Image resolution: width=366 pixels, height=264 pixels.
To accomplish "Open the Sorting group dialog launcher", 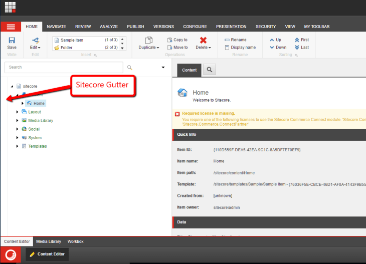I will [x=296, y=55].
